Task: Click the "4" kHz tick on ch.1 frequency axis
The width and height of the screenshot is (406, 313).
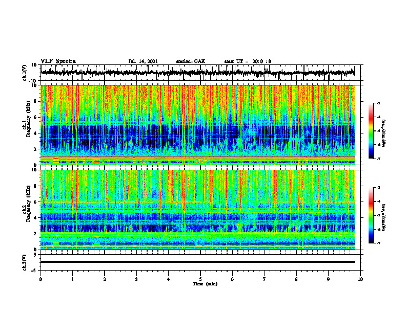Action: click(x=35, y=133)
